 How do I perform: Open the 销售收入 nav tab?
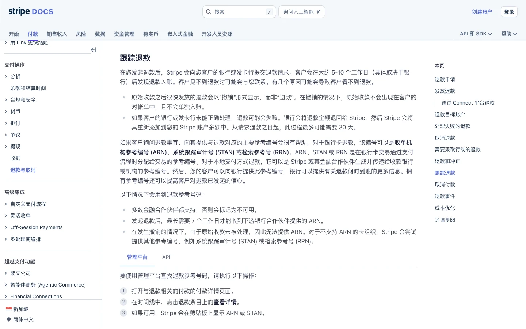coord(57,34)
